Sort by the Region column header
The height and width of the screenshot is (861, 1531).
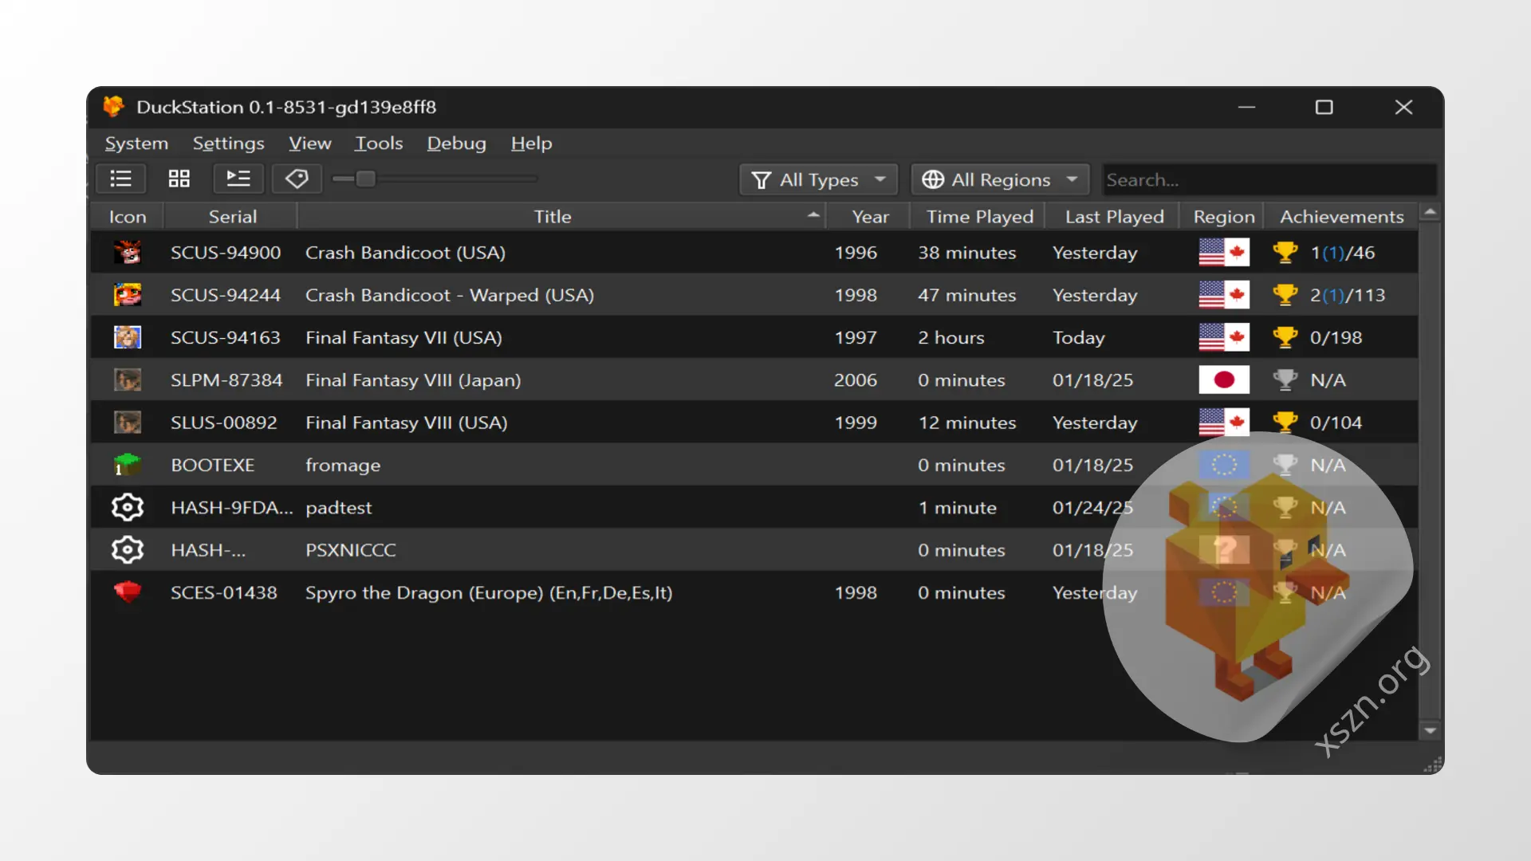(1223, 217)
